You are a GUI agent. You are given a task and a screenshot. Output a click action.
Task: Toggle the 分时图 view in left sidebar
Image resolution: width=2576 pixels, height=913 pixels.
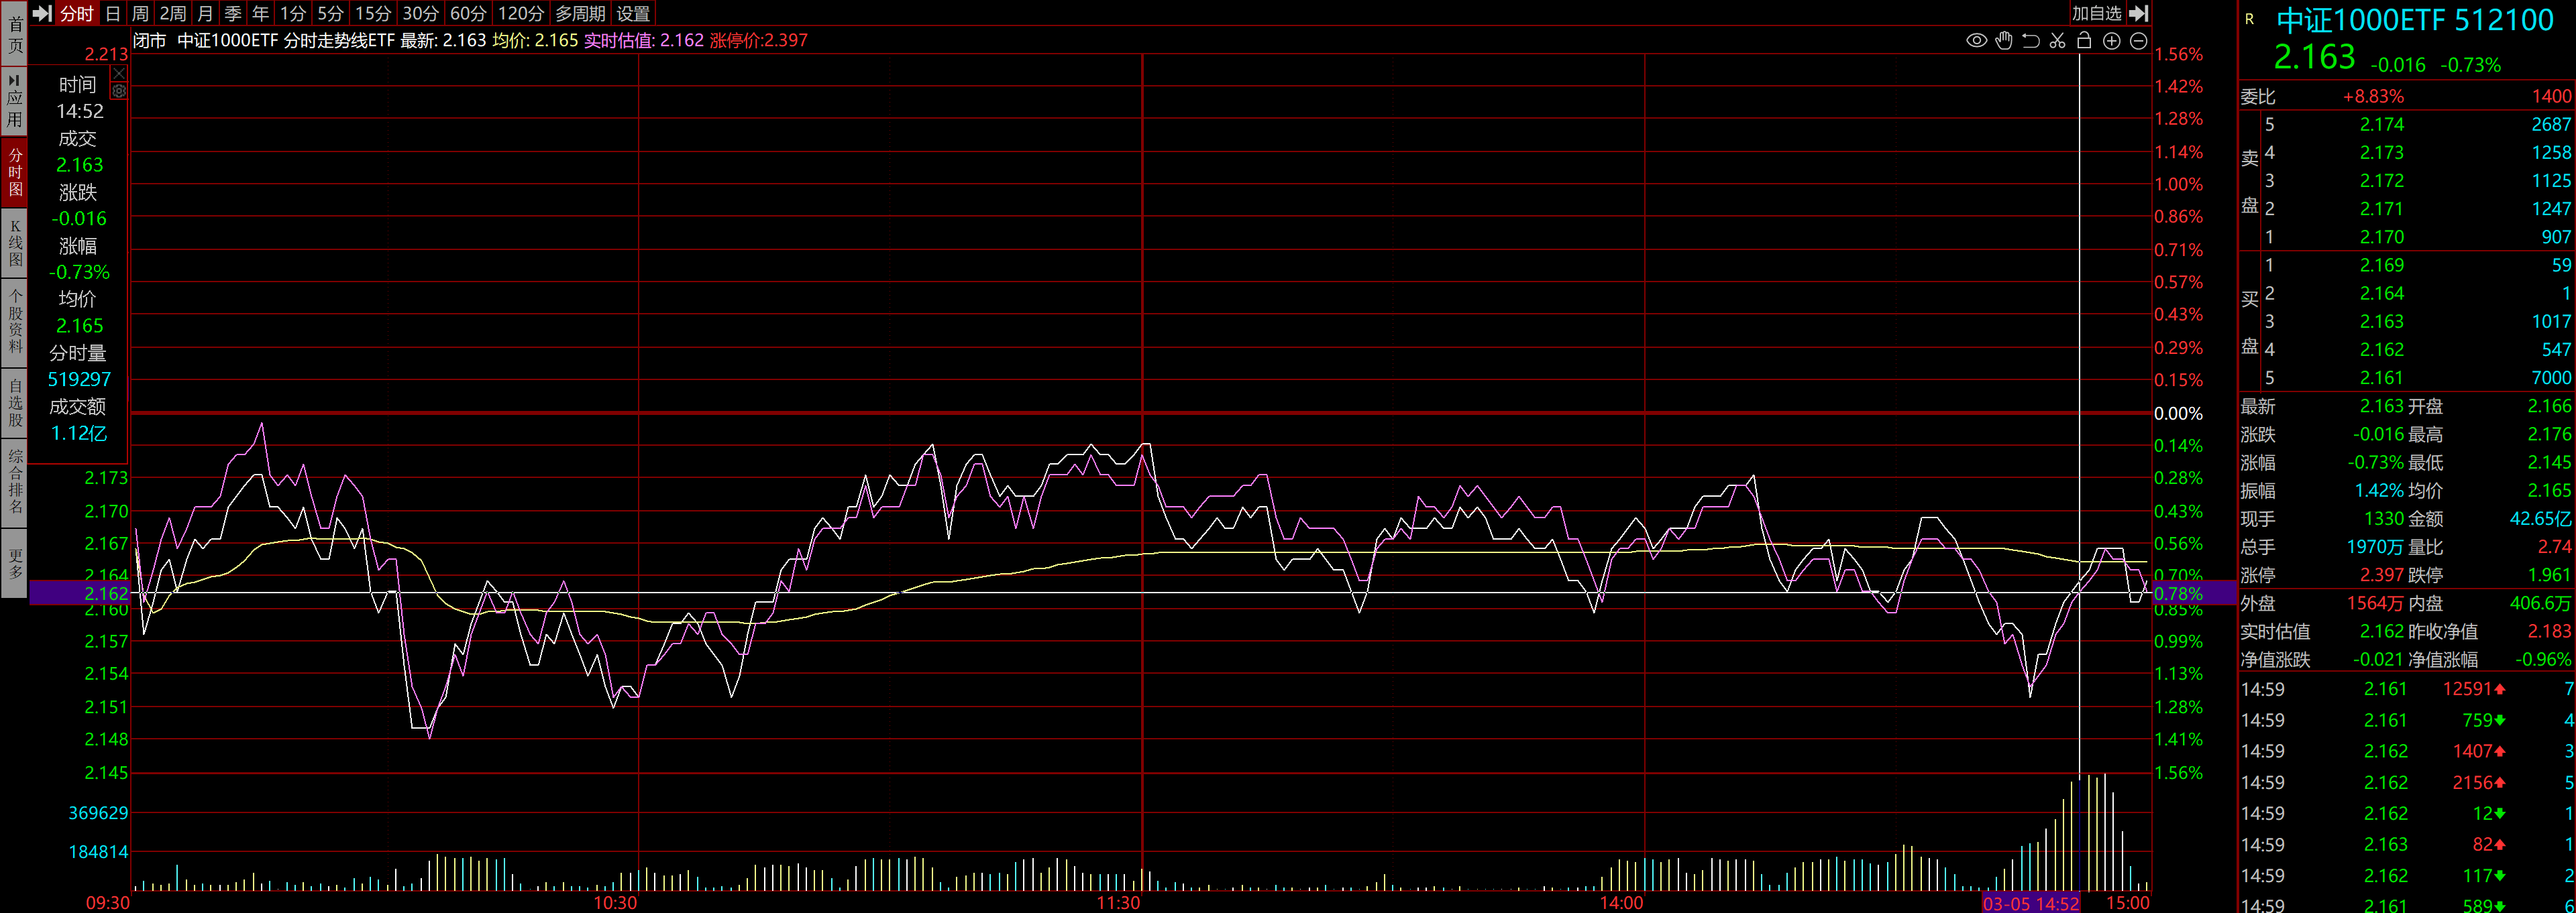[15, 172]
